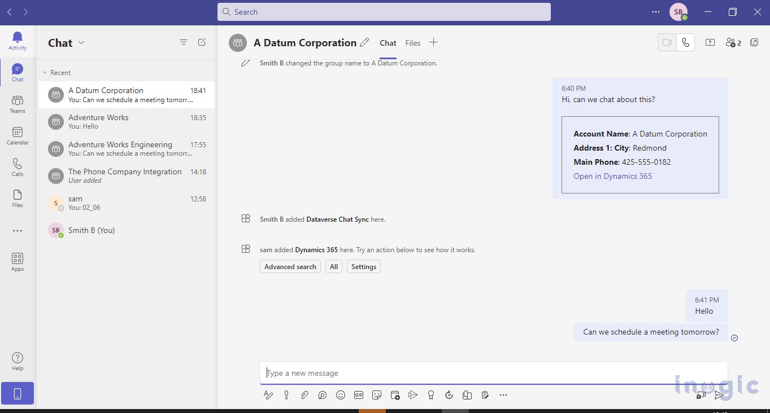The image size is (770, 413).
Task: Show more apps ellipsis in sidebar
Action: coord(18,231)
